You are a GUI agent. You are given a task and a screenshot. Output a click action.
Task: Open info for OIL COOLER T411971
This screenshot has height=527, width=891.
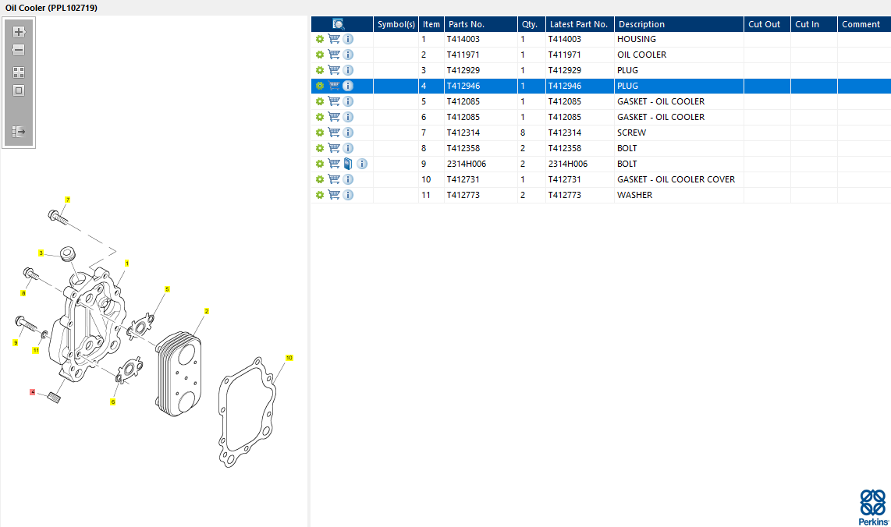point(348,55)
